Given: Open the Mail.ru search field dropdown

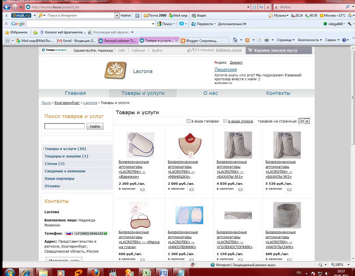Looking at the screenshot, I should point(117,15).
